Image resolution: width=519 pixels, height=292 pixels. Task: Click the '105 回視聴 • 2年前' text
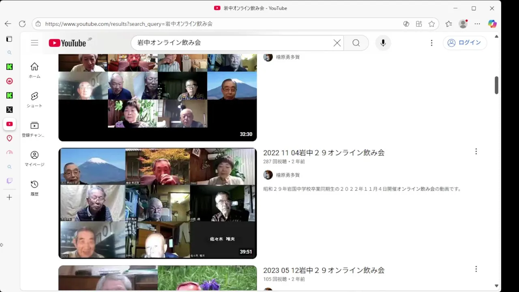[284, 279]
